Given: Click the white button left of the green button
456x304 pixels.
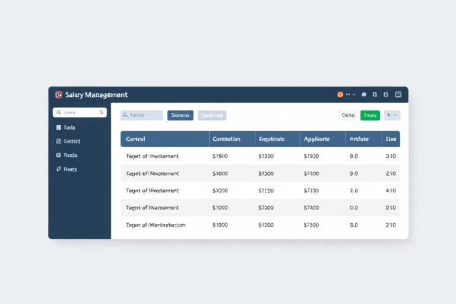Looking at the screenshot, I should (347, 116).
